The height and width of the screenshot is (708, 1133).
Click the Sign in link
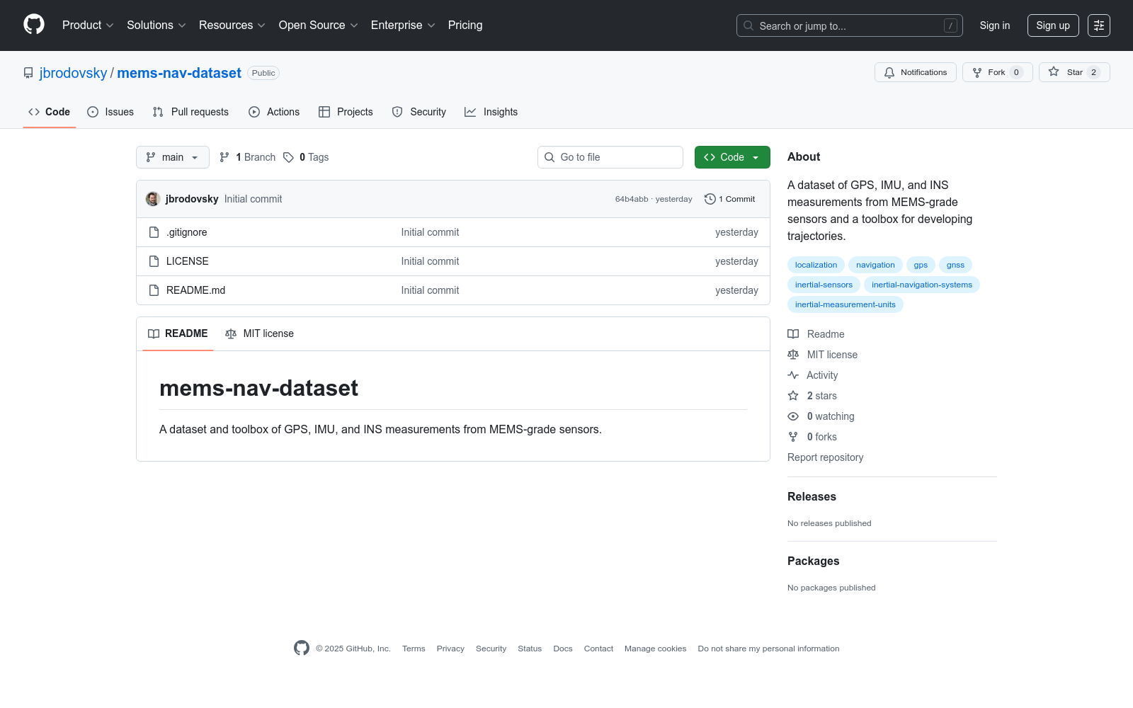995,25
